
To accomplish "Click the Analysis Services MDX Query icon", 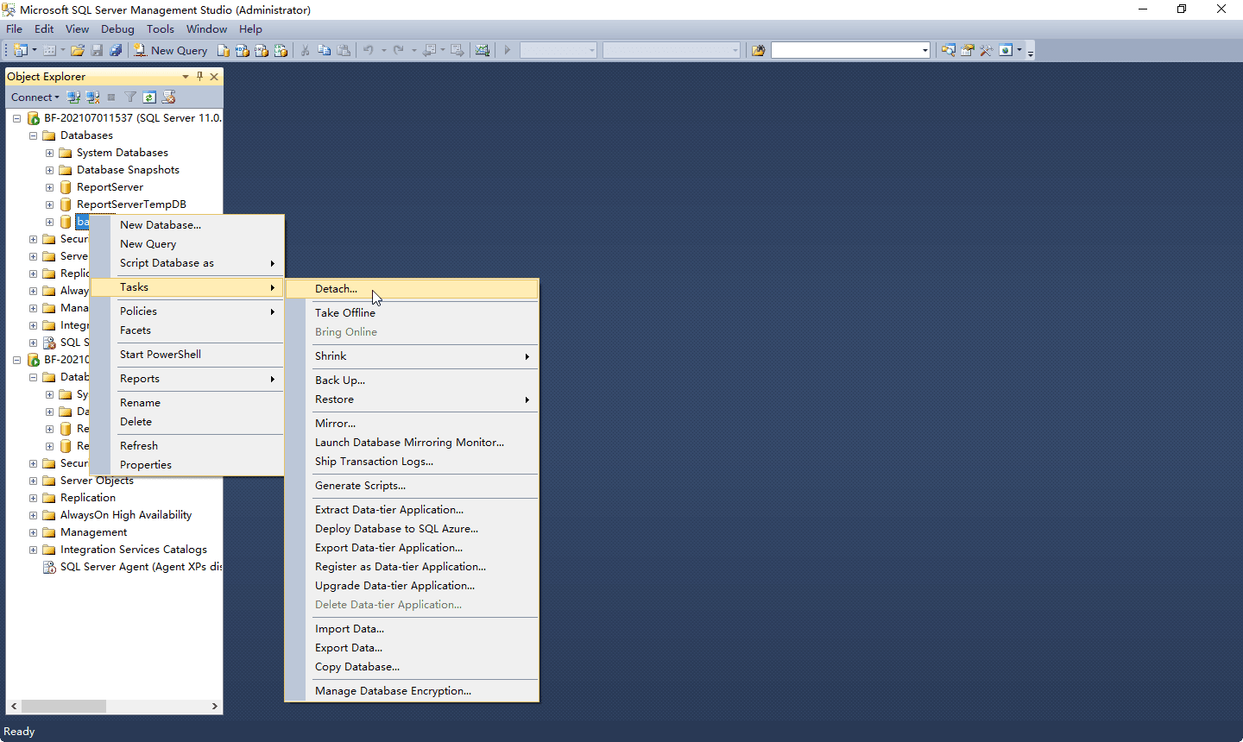I will pyautogui.click(x=243, y=50).
